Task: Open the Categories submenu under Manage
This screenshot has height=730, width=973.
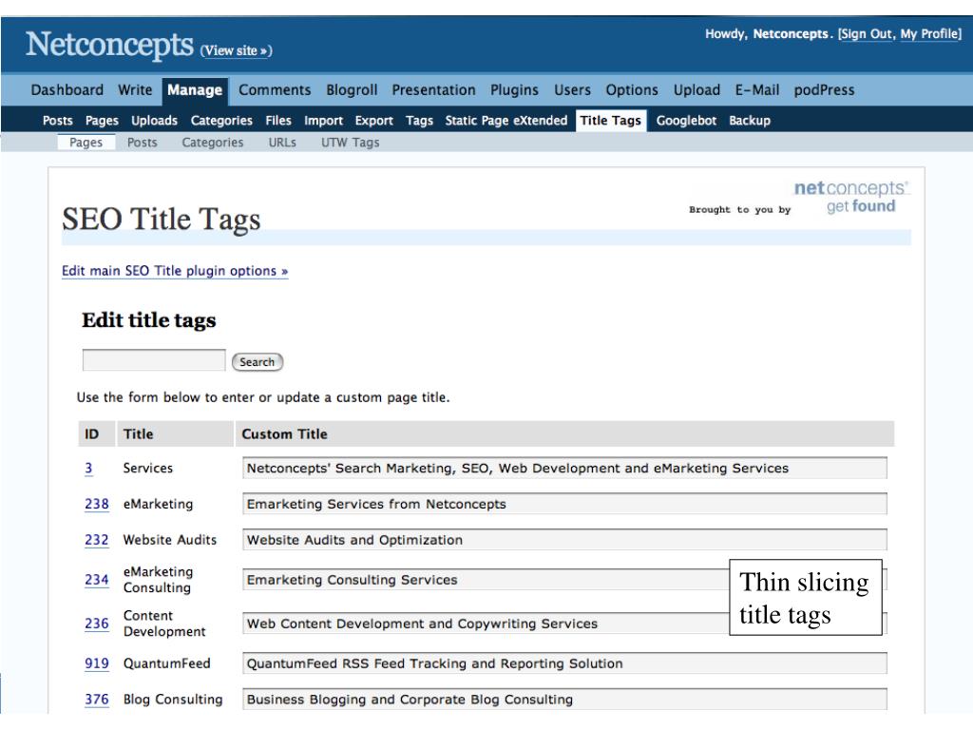Action: coord(221,121)
